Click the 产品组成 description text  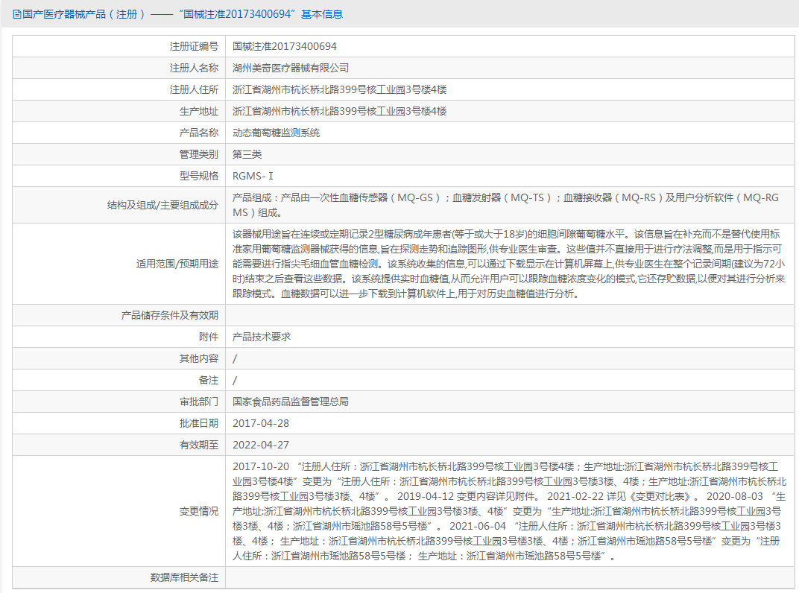click(505, 205)
